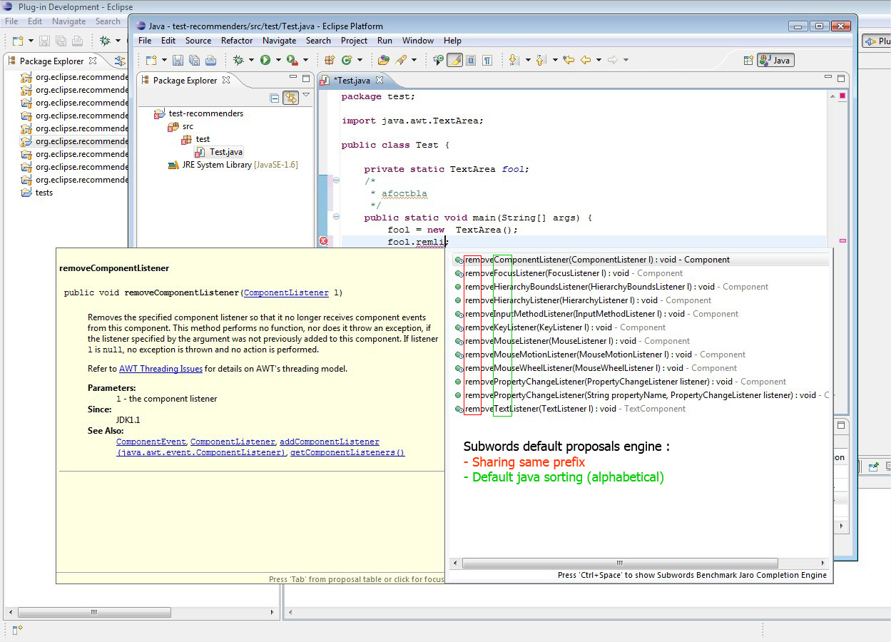This screenshot has height=642, width=891.
Task: Collapse the comment block fold marker
Action: pos(336,180)
